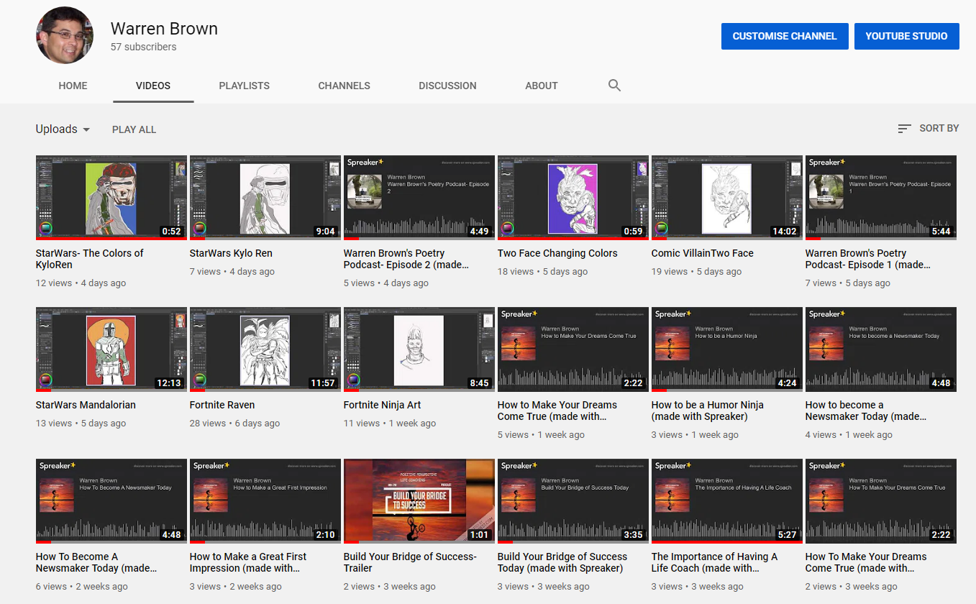976x604 pixels.
Task: Select the Videos tab
Action: 153,86
